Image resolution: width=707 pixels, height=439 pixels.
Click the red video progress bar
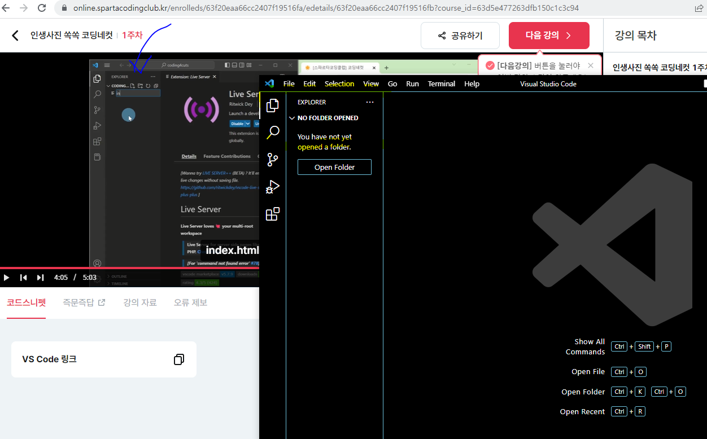point(130,268)
